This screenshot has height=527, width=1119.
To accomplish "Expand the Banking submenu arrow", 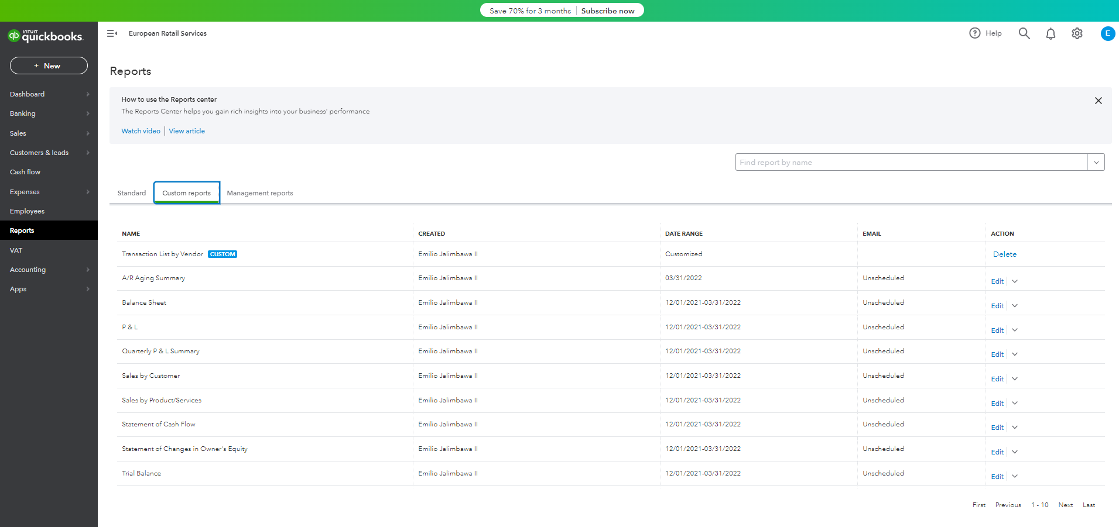I will pyautogui.click(x=88, y=113).
